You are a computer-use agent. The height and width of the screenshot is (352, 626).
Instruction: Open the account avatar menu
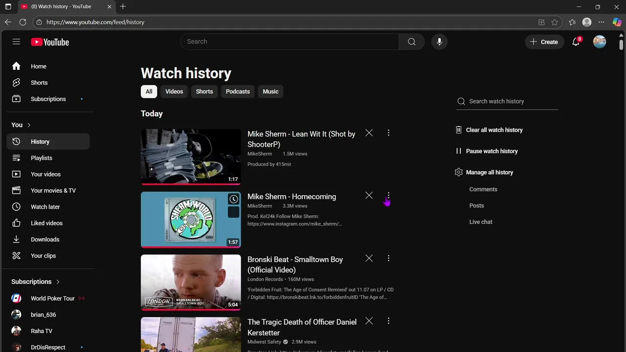click(x=600, y=42)
